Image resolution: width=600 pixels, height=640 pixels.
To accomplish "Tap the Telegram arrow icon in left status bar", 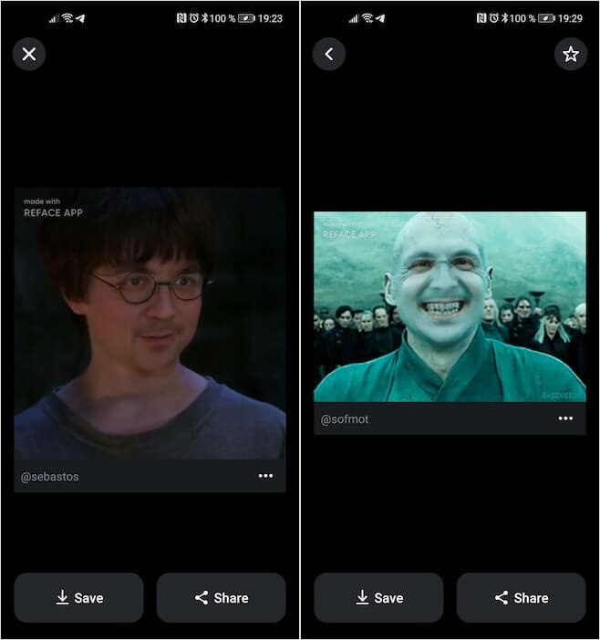I will coord(80,18).
